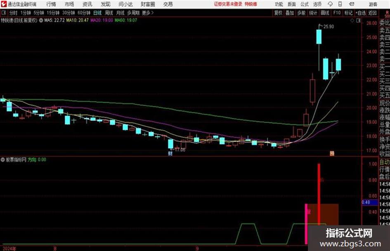Click the 特锐德 stock name in top bar
The width and height of the screenshot is (390, 251).
[x=251, y=4]
